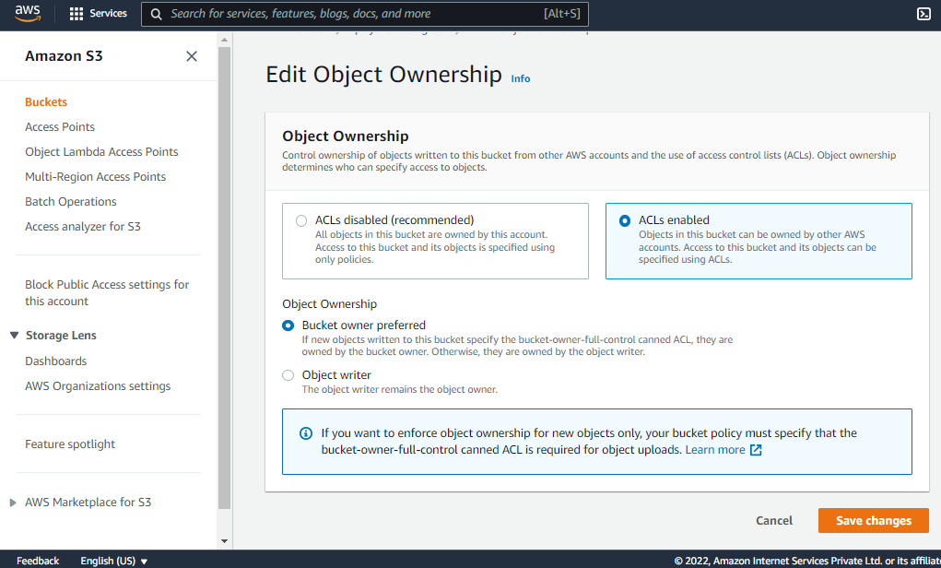Click the Cancel button
Image resolution: width=941 pixels, height=568 pixels.
coord(774,521)
